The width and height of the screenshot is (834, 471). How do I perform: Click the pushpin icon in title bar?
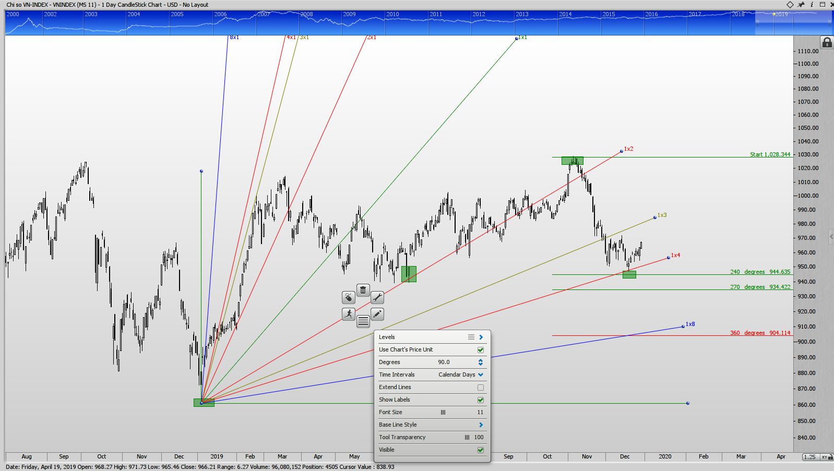(x=801, y=5)
